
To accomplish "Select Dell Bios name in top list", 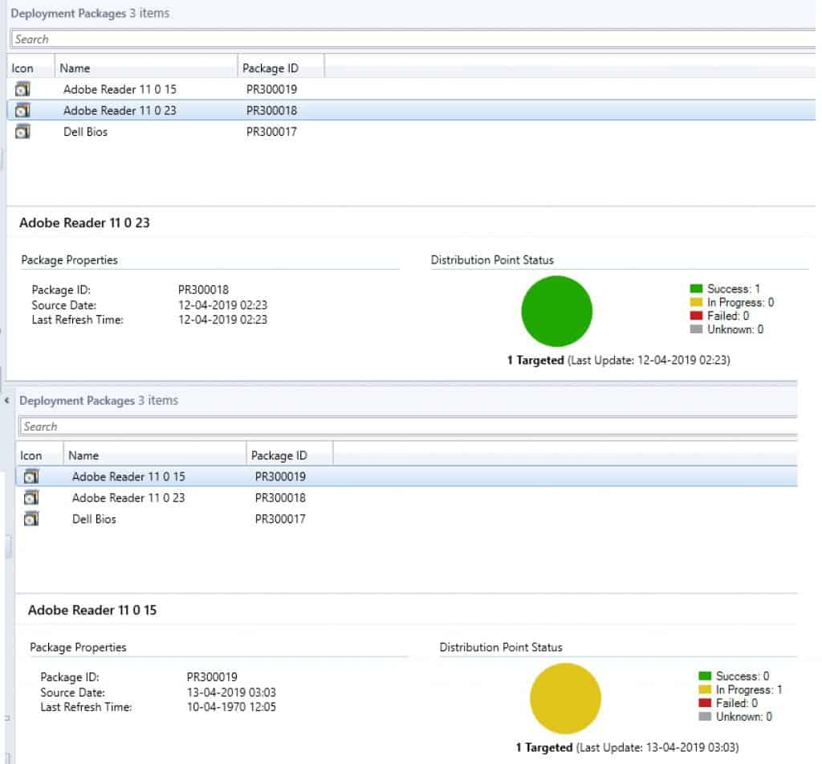I will pyautogui.click(x=85, y=132).
